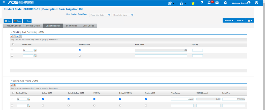
Task: Open the Actions dropdown
Action: click(x=229, y=20)
